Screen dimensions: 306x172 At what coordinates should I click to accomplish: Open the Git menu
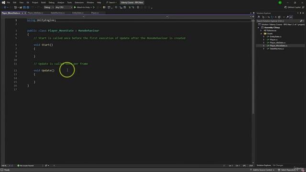[x=28, y=2]
